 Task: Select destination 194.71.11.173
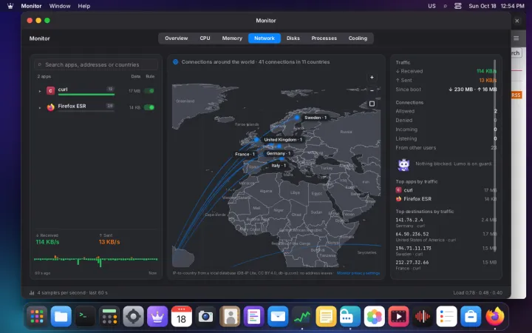pyautogui.click(x=446, y=251)
